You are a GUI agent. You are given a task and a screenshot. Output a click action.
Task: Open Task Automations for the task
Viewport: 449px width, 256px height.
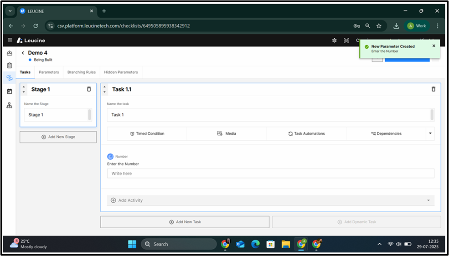(306, 133)
